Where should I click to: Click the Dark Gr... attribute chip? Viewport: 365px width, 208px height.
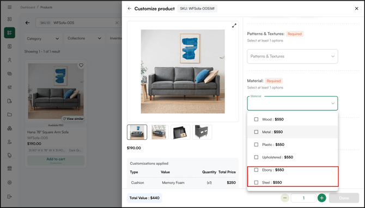point(75,150)
